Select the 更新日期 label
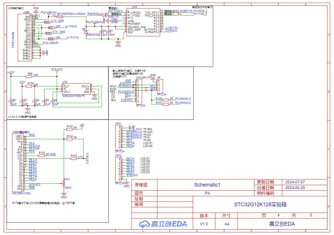The image size is (334, 235). coord(265,182)
